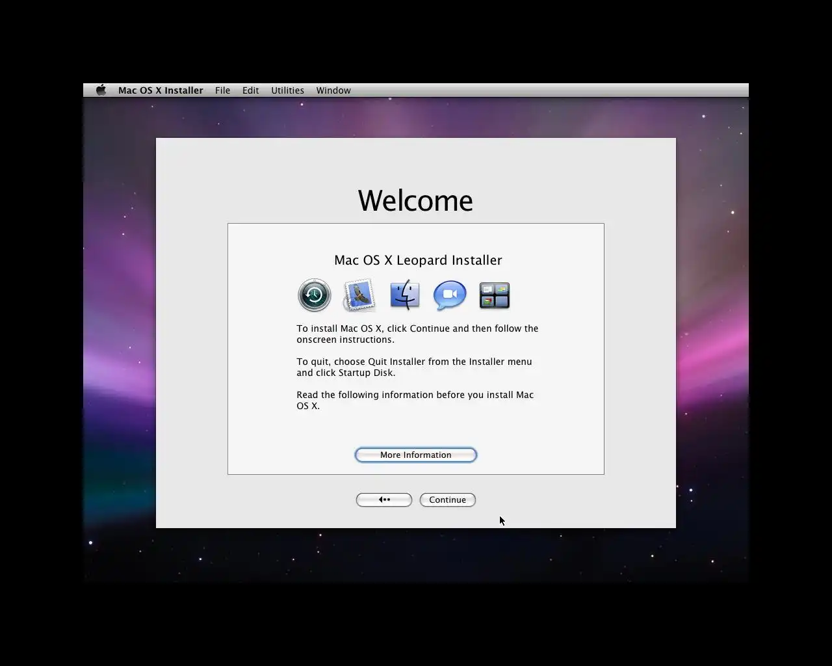Click the More Information button
Viewport: 832px width, 666px height.
(x=416, y=455)
